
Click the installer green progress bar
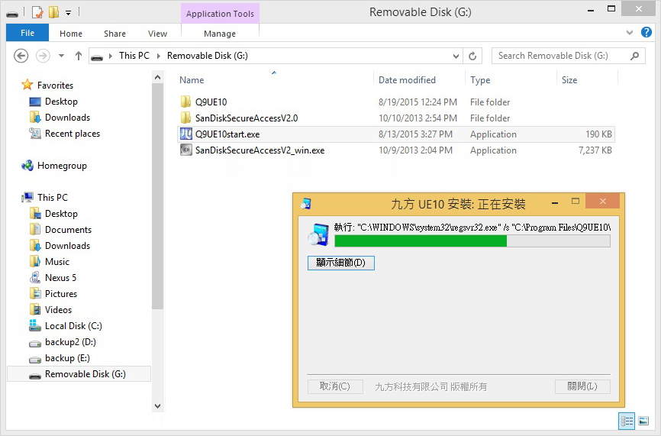pos(472,241)
